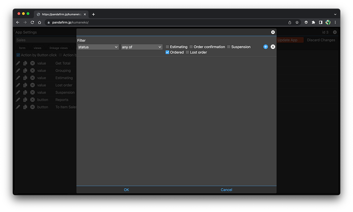
Task: Open the status field dropdown
Action: click(98, 47)
